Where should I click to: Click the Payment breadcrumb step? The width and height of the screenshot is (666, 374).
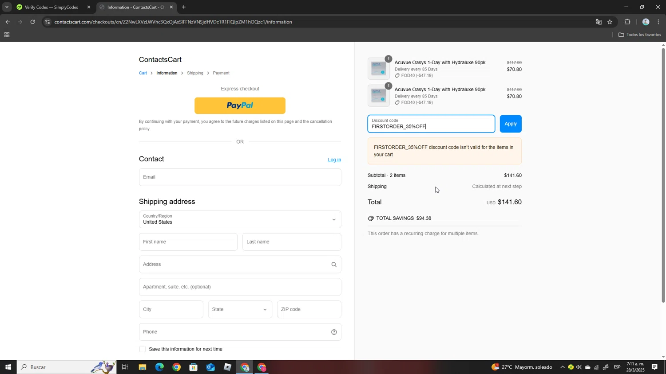pyautogui.click(x=221, y=73)
